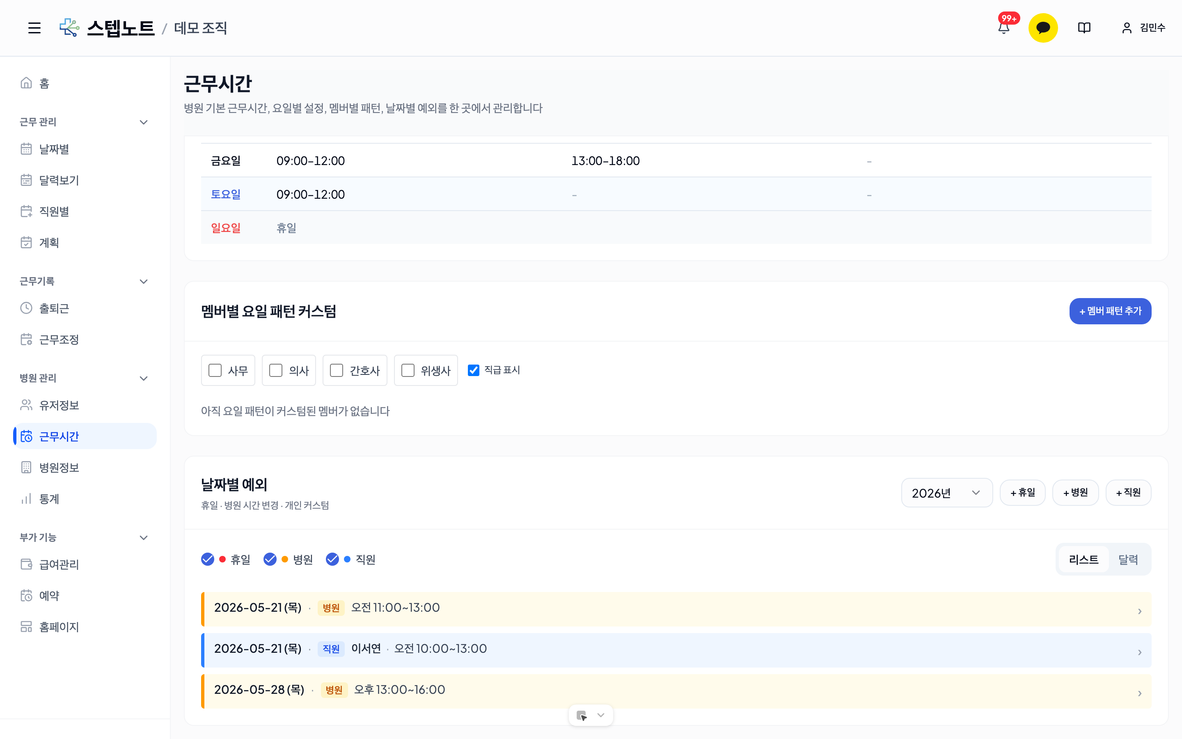Open 날짜별 menu item
This screenshot has width=1182, height=739.
85,149
